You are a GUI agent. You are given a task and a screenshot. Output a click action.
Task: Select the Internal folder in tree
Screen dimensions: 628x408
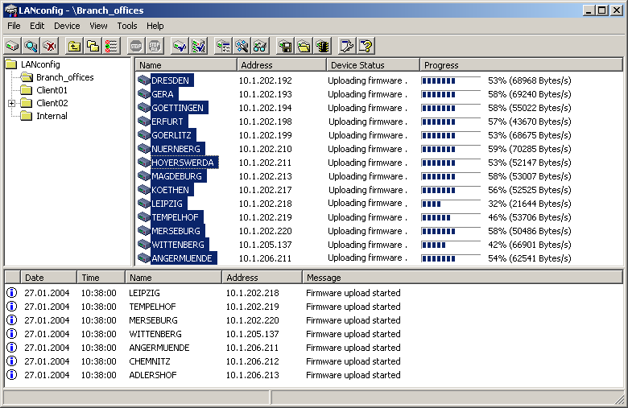click(52, 116)
